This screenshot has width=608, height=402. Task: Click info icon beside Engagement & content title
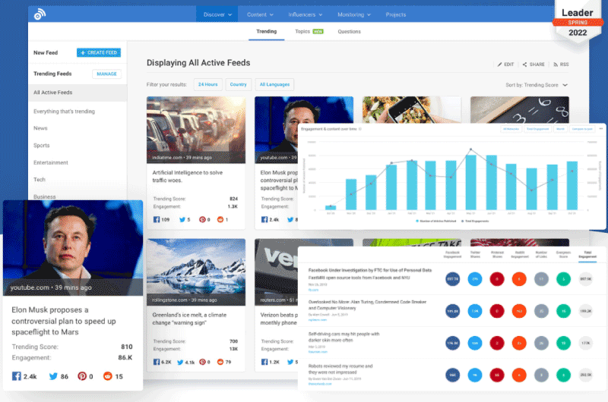click(359, 129)
